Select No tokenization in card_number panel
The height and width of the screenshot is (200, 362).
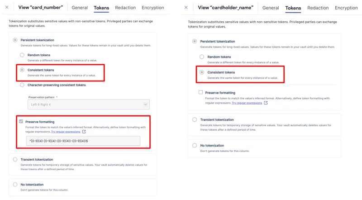point(15,185)
